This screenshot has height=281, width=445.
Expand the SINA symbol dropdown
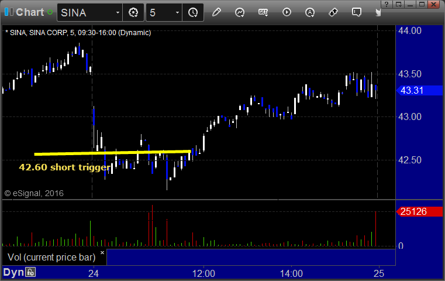pos(118,12)
